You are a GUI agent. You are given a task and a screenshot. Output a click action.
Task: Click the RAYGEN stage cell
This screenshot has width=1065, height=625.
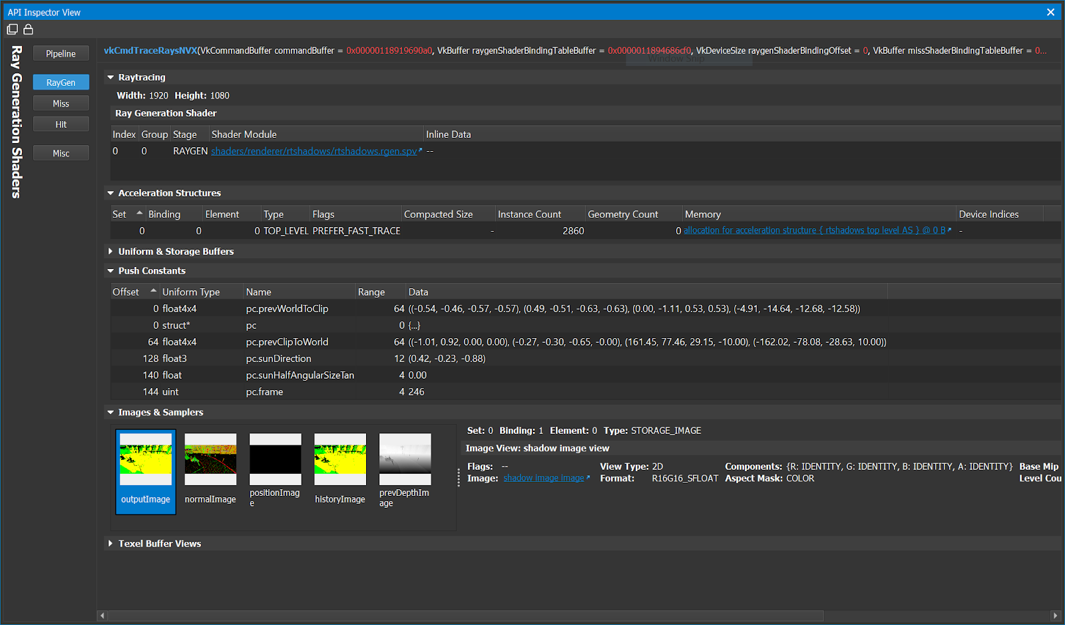(x=190, y=151)
